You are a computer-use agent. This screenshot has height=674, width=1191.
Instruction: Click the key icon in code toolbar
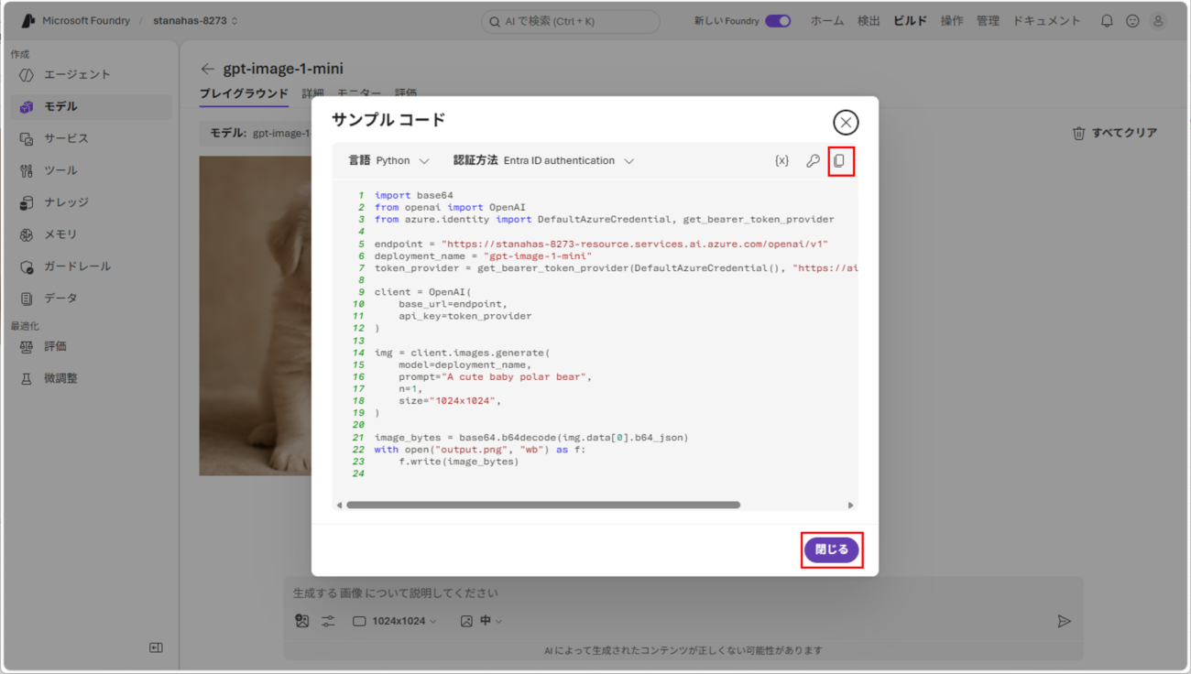tap(813, 161)
